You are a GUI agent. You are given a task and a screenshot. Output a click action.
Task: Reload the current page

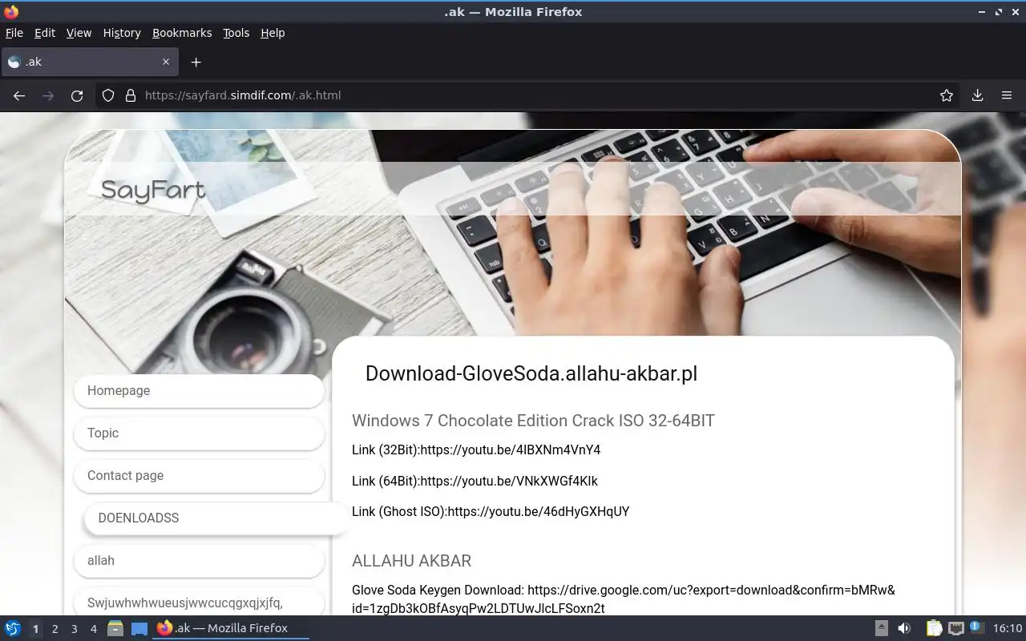click(x=77, y=95)
